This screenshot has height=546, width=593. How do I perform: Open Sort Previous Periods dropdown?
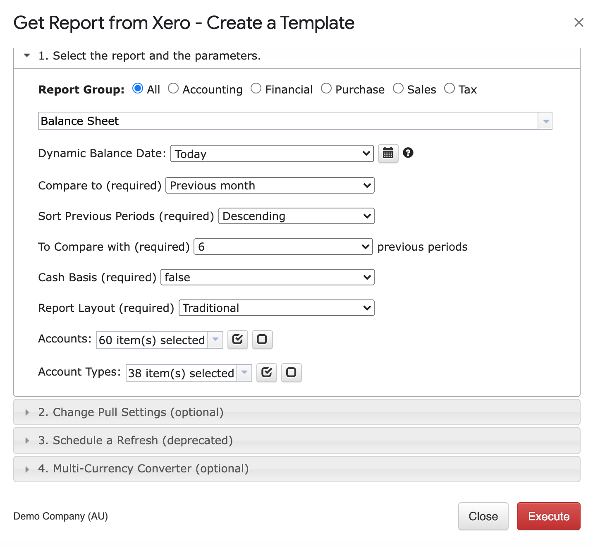[x=296, y=216]
